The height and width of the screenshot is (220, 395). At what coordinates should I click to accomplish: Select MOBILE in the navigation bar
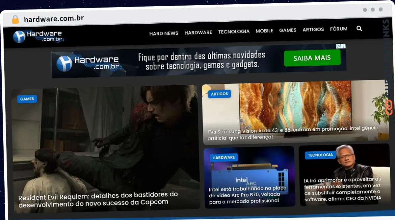[x=264, y=31]
